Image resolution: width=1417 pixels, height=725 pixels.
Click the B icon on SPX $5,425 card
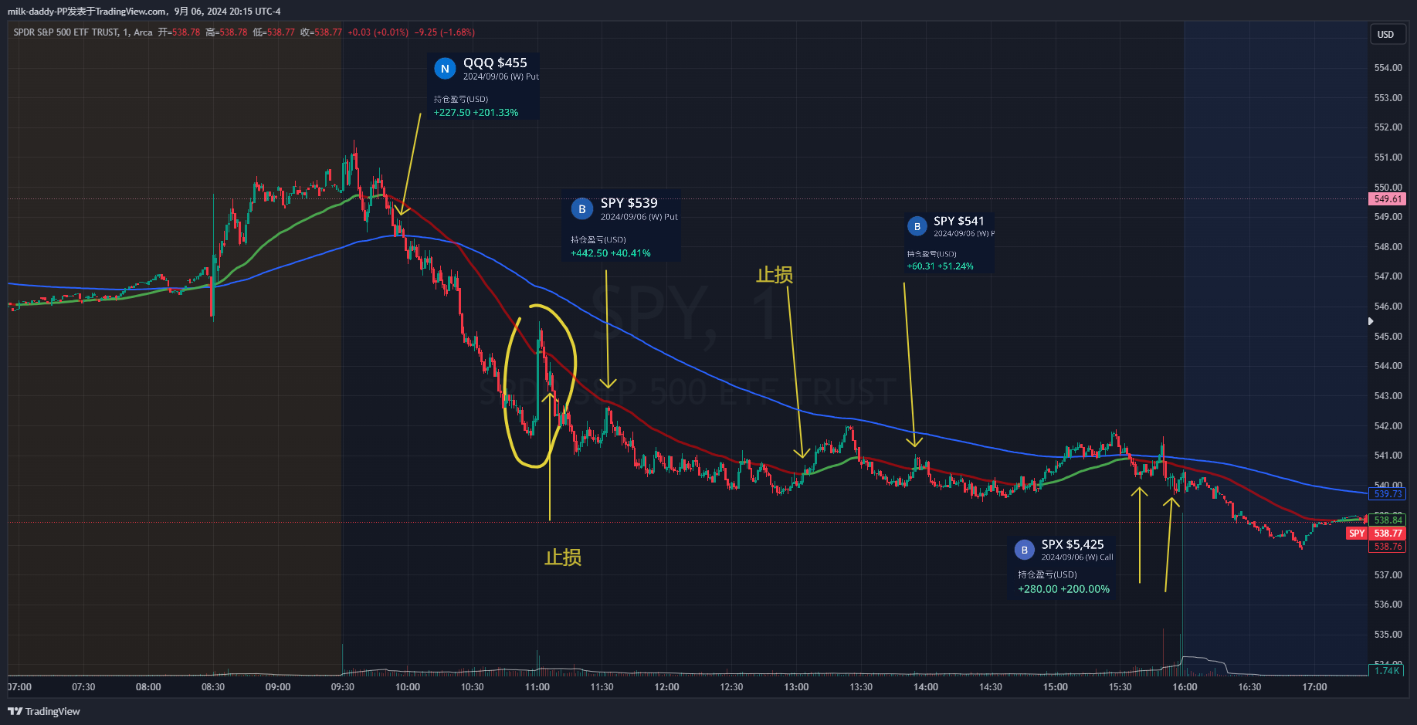point(1024,550)
